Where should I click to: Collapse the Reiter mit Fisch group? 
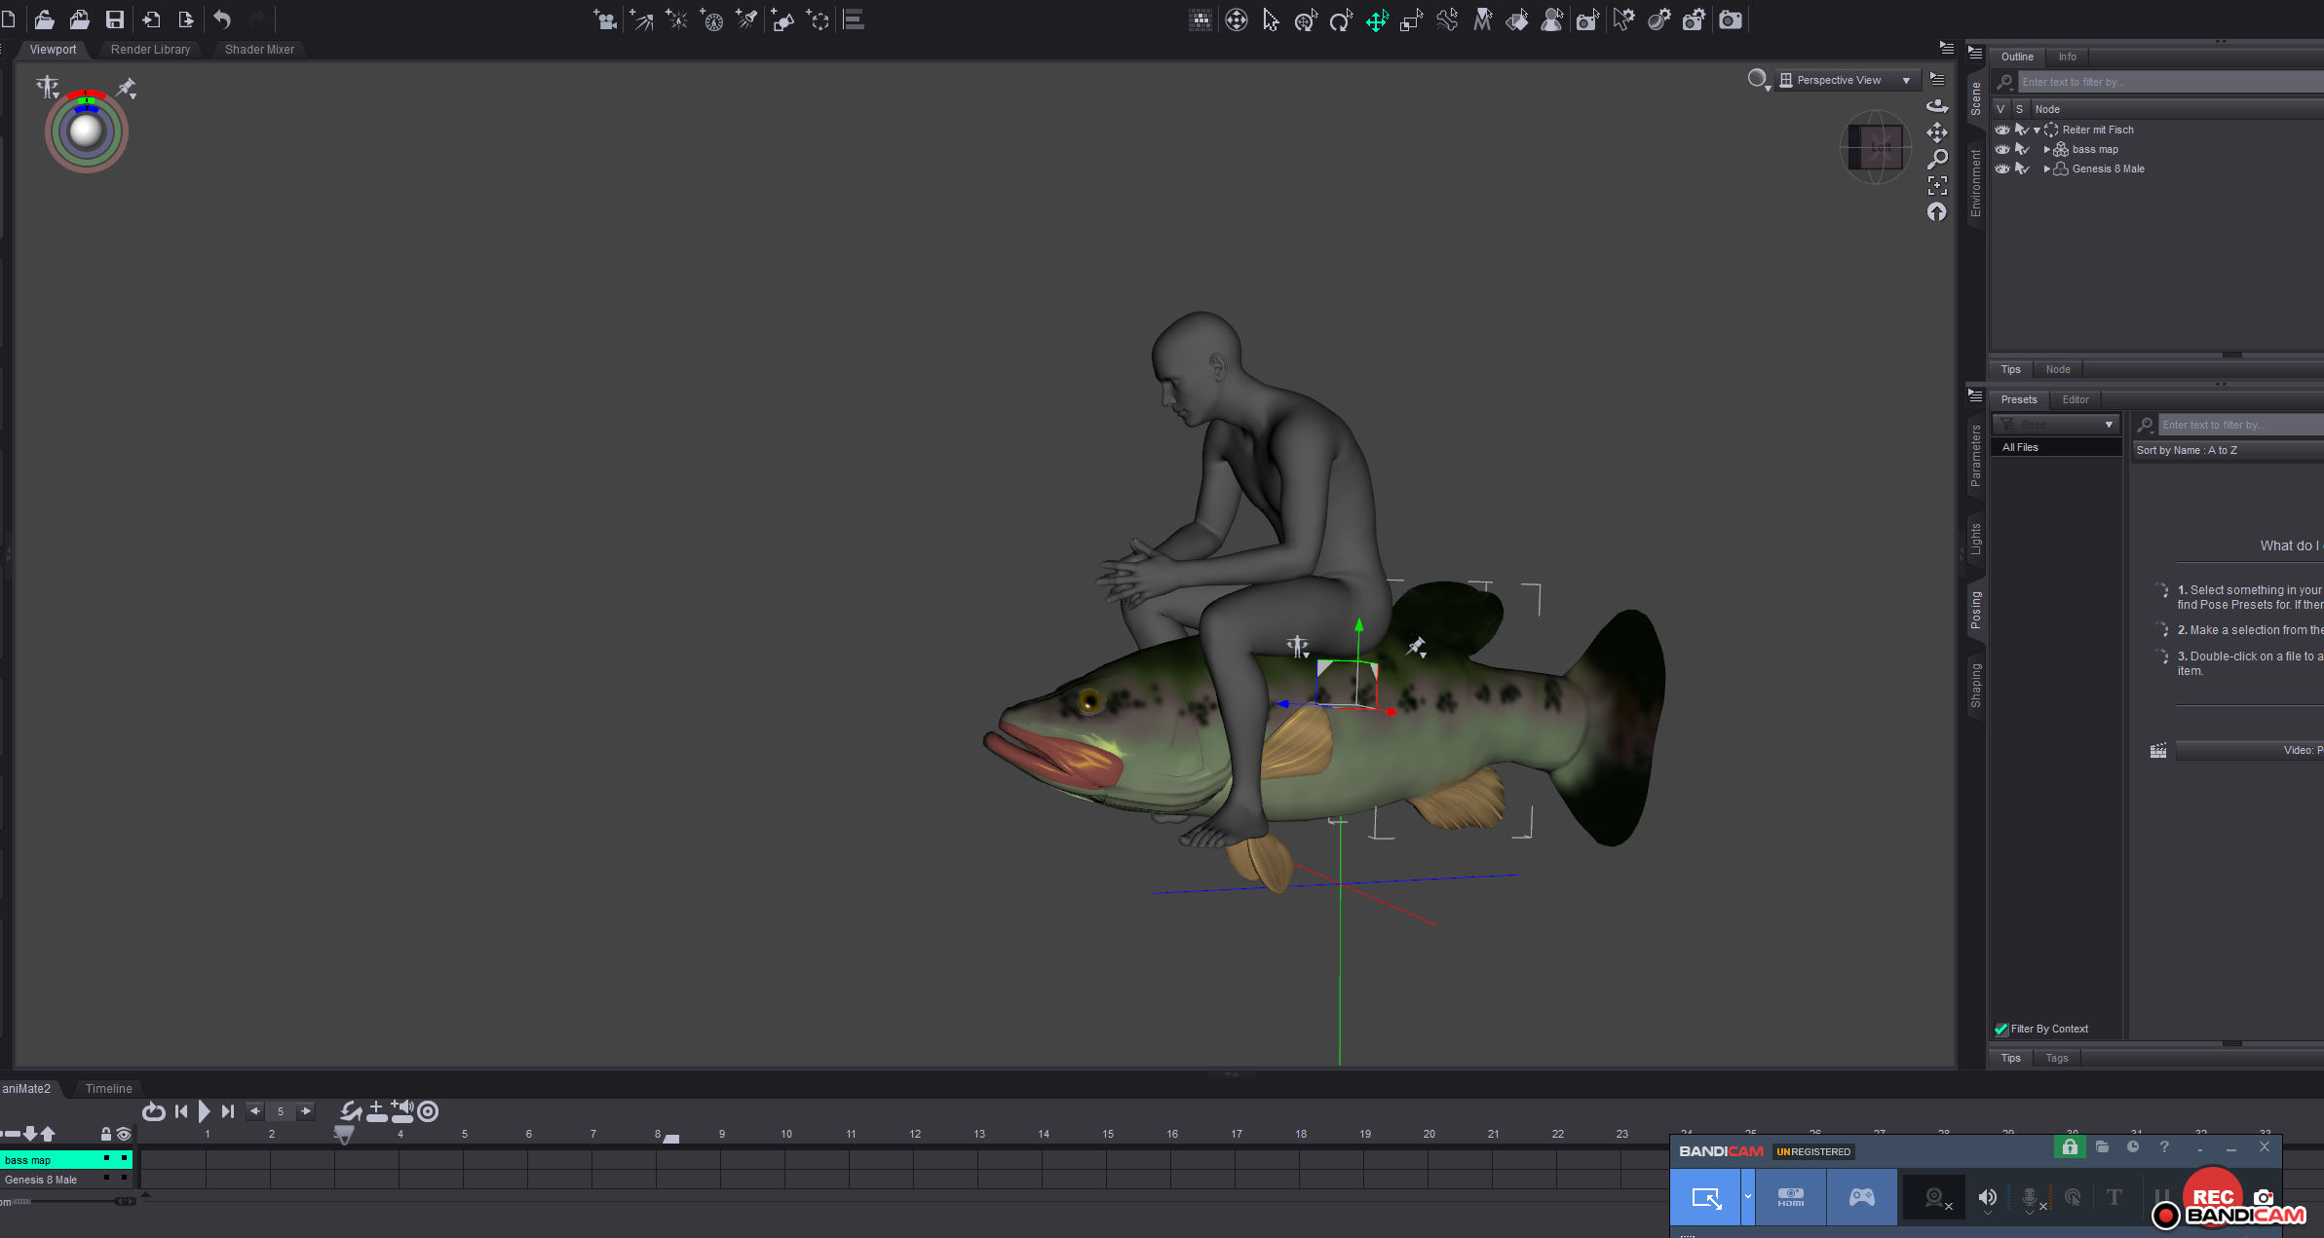(x=2037, y=130)
